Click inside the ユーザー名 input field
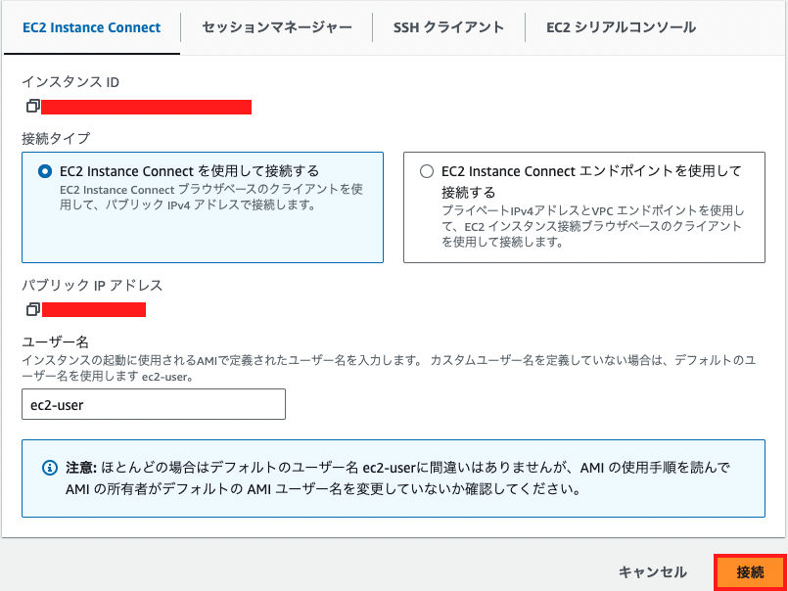The width and height of the screenshot is (788, 591). pos(154,404)
